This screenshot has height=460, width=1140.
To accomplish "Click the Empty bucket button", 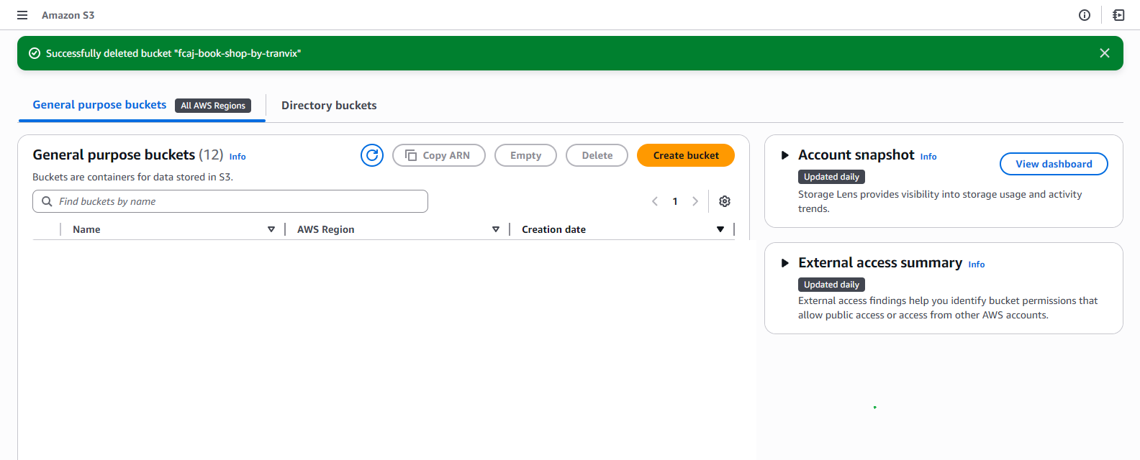I will 525,155.
